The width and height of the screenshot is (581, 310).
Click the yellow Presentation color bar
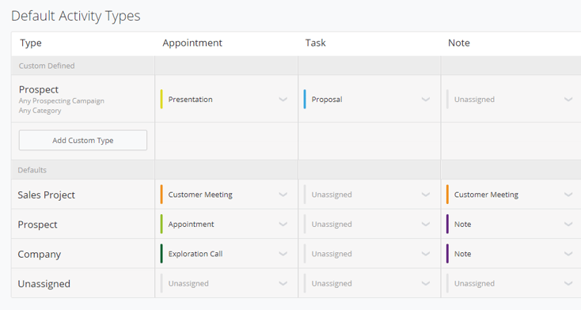coord(161,100)
